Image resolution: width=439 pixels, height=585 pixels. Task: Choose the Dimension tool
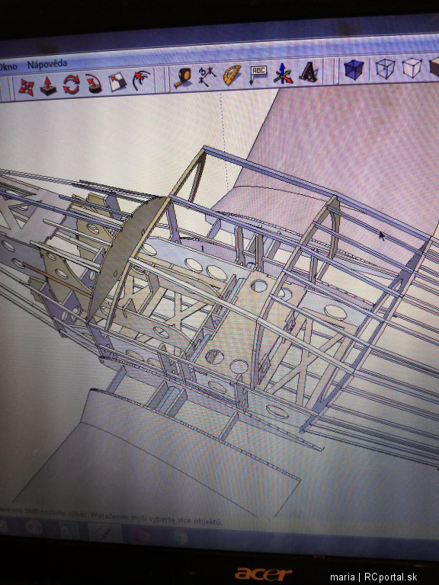[x=207, y=75]
